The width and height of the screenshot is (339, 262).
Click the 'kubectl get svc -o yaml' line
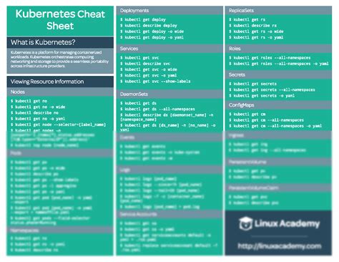point(149,75)
